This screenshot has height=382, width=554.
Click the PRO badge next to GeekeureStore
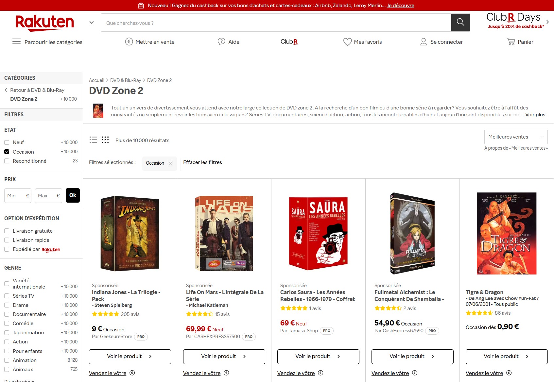(x=141, y=337)
